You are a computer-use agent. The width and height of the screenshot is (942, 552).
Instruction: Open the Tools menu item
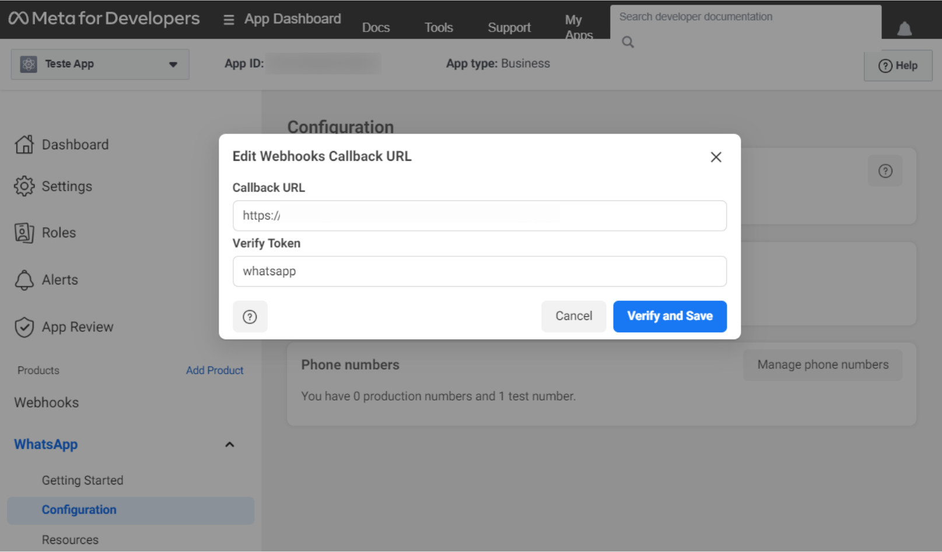(x=439, y=27)
